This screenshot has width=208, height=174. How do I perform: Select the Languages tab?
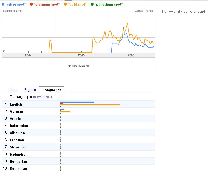click(x=52, y=90)
